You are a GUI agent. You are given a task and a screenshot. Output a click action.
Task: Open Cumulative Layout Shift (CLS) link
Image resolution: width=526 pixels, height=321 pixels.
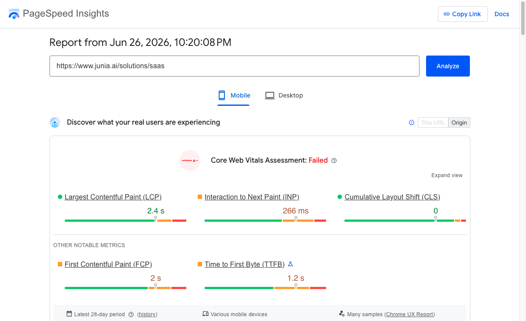(392, 197)
